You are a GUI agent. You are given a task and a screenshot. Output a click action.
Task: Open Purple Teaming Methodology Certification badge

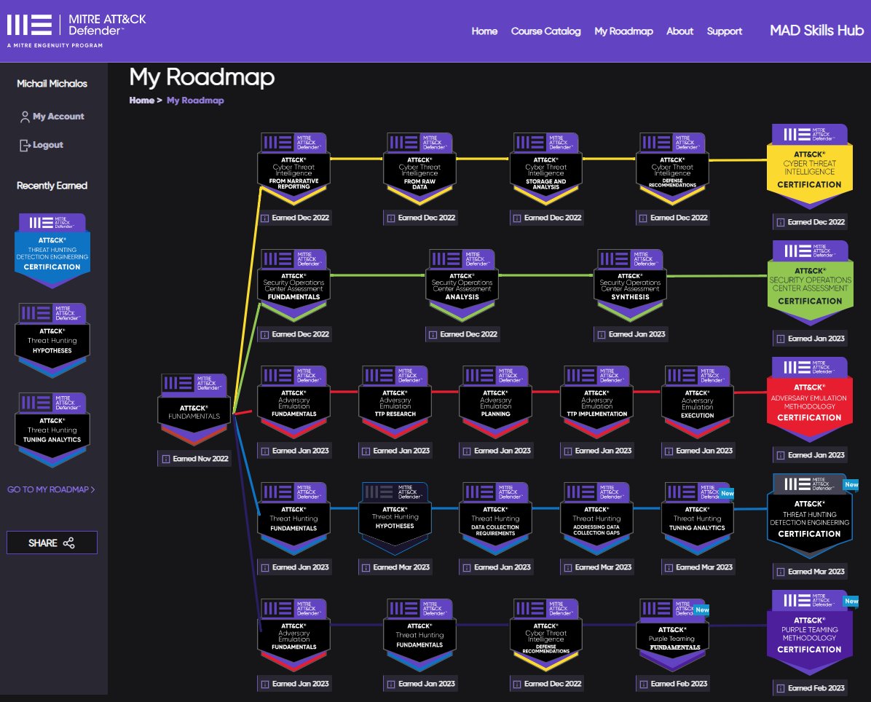[x=809, y=633]
